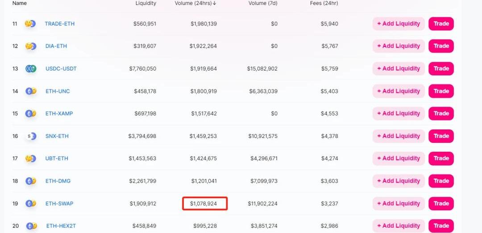482x233 pixels.
Task: Click the SNX-ETH token pair icon
Action: click(30, 136)
